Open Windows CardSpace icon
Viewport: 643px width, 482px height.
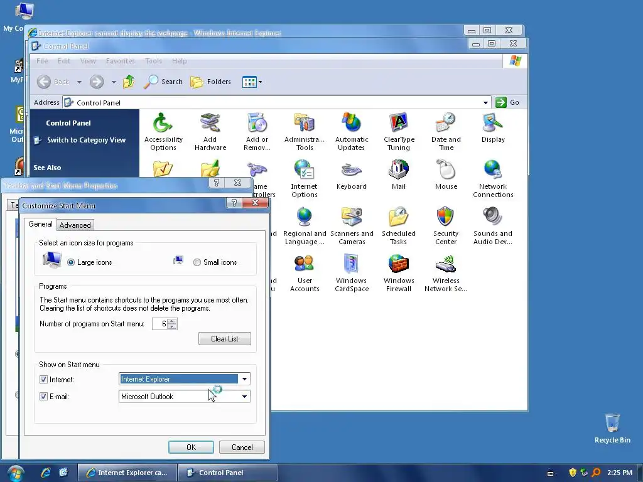click(x=352, y=274)
